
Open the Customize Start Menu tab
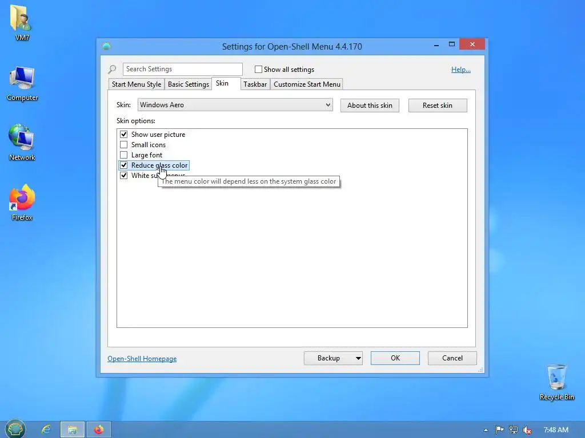tap(307, 84)
